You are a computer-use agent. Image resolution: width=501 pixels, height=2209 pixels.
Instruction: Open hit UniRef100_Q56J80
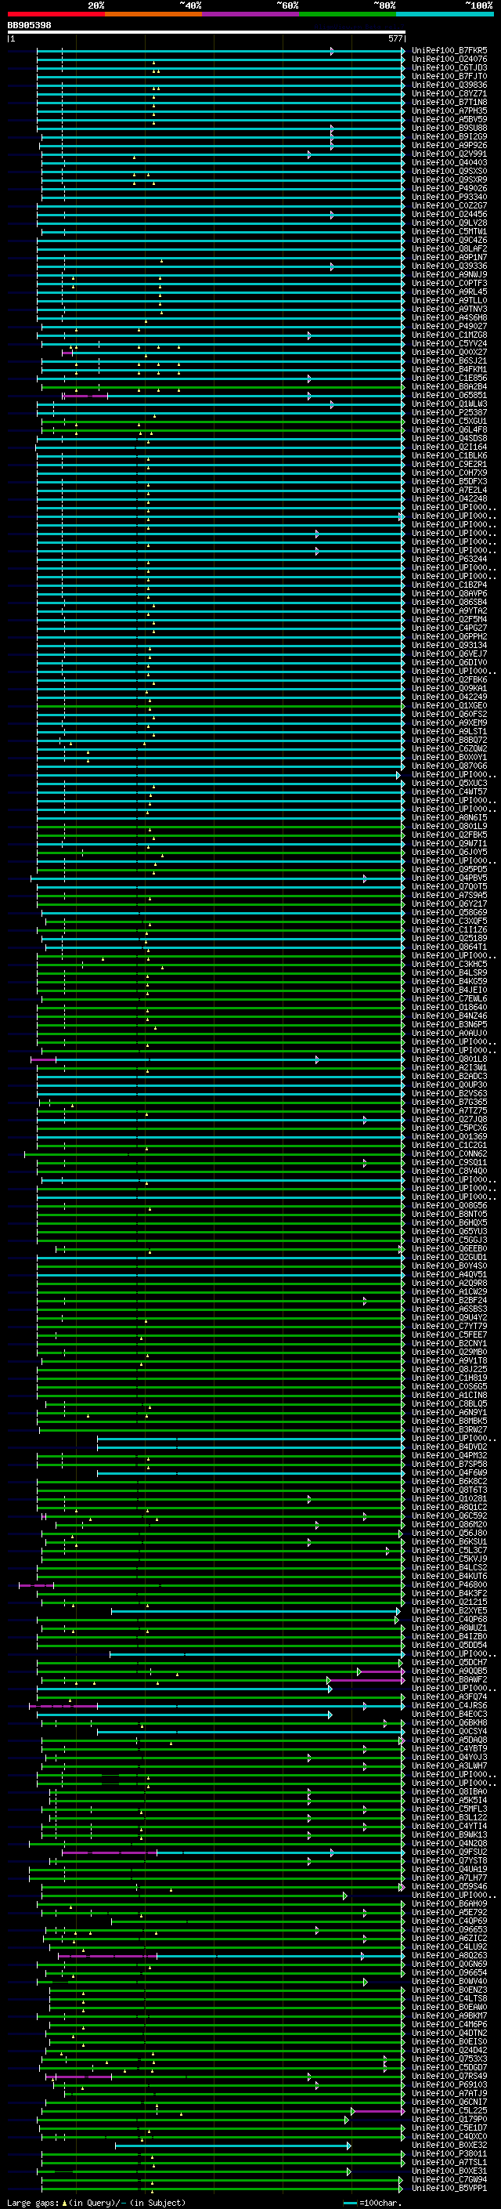(449, 1534)
